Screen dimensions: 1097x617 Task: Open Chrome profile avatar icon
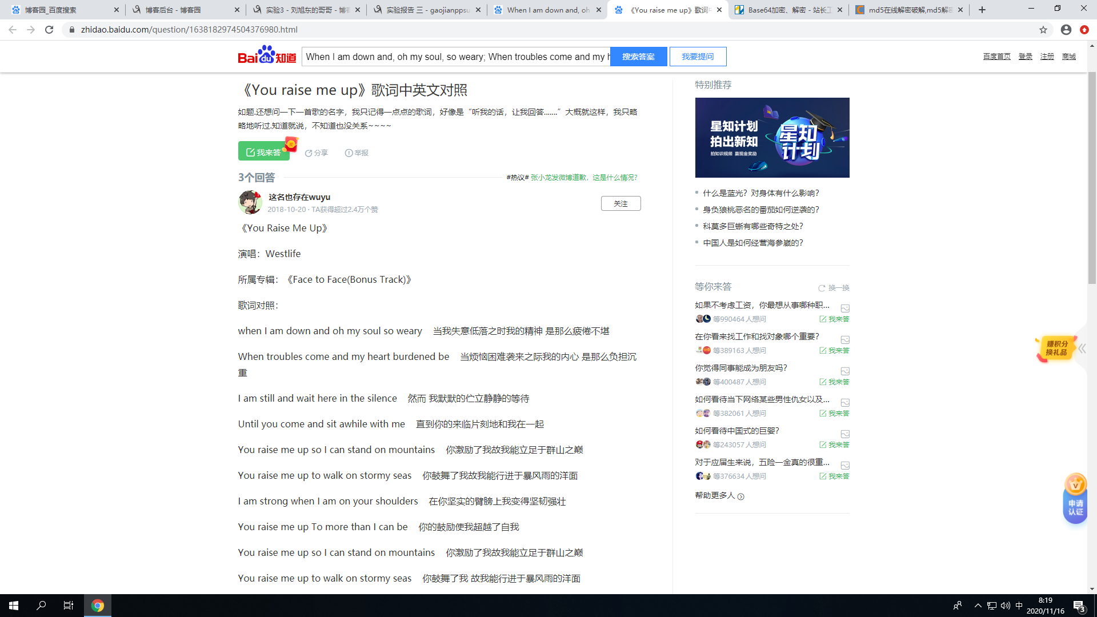[x=1066, y=30]
